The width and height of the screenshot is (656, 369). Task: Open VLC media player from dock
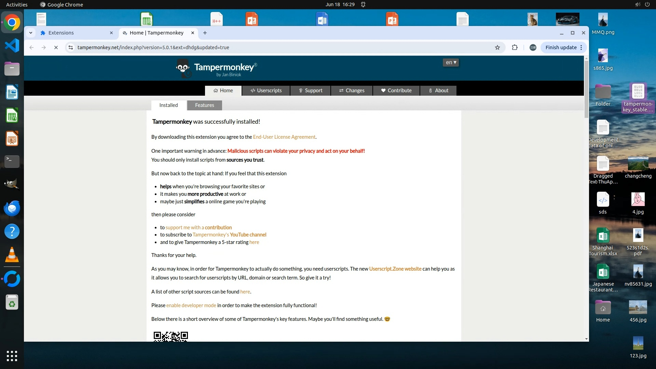(12, 255)
